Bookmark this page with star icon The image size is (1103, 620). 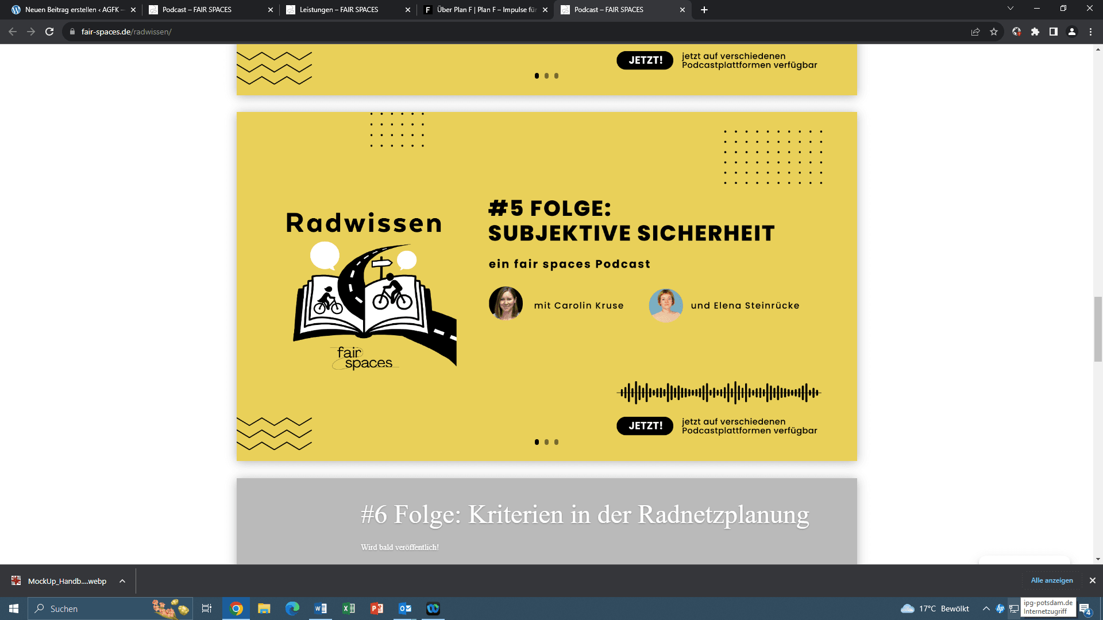click(x=994, y=32)
